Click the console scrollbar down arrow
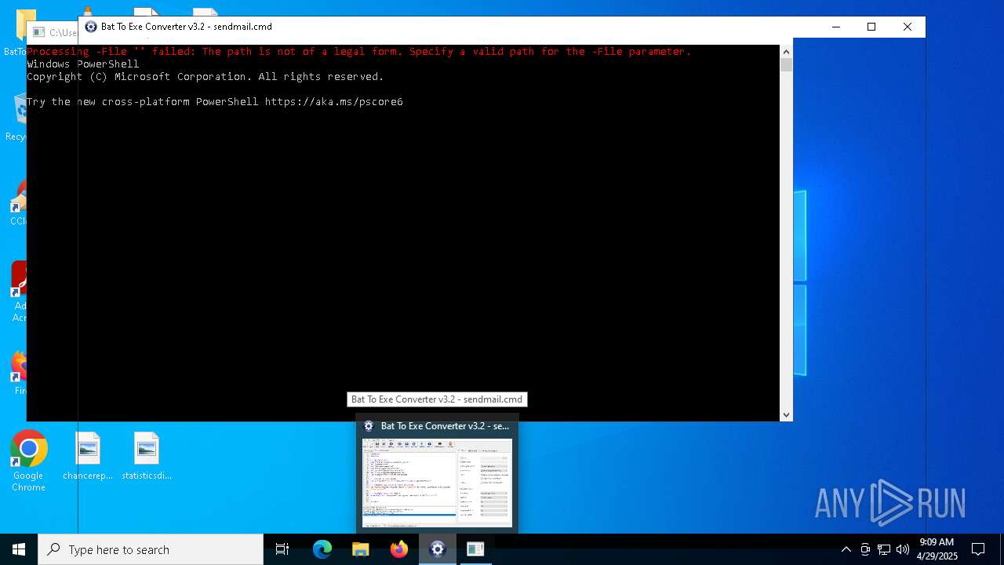Image resolution: width=1004 pixels, height=565 pixels. (x=786, y=414)
